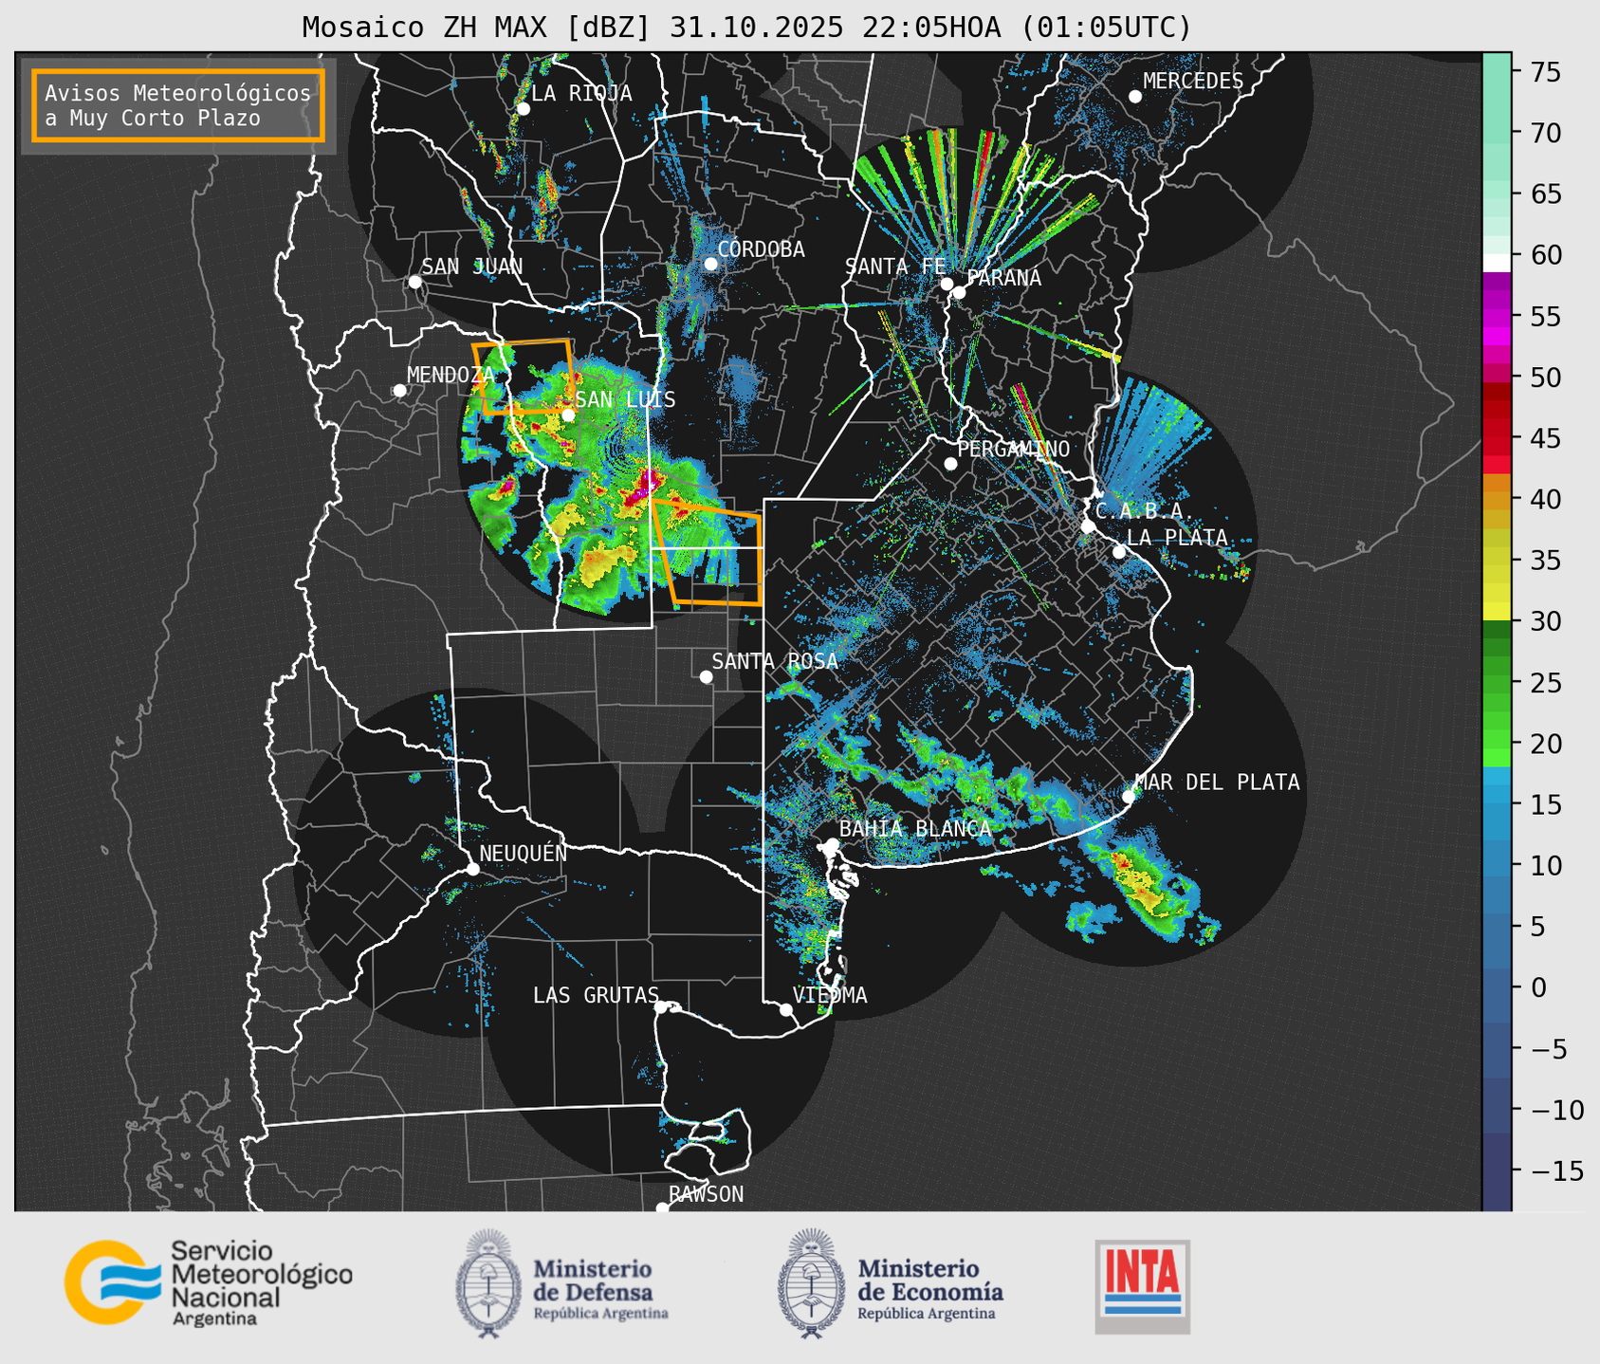Click the 45 value on the dBZ scale
Image resolution: width=1600 pixels, height=1364 pixels.
point(1545,438)
